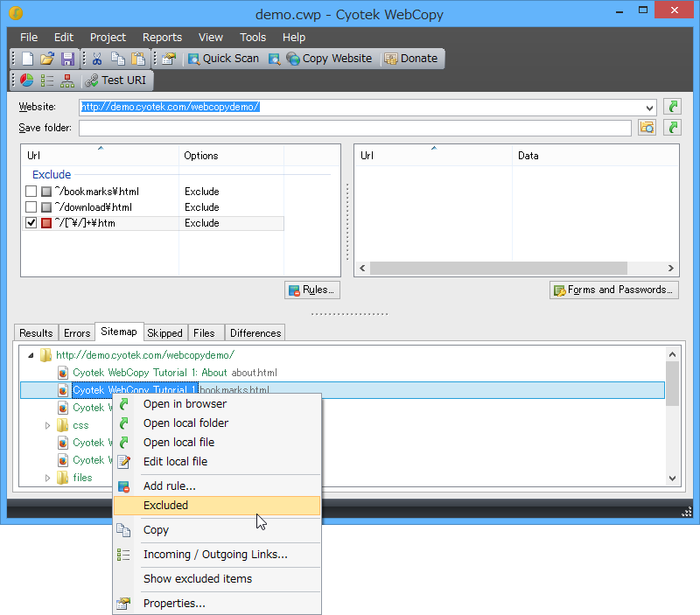This screenshot has width=700, height=615.
Task: Check the bookmarks html rule checkbox
Action: (31, 192)
